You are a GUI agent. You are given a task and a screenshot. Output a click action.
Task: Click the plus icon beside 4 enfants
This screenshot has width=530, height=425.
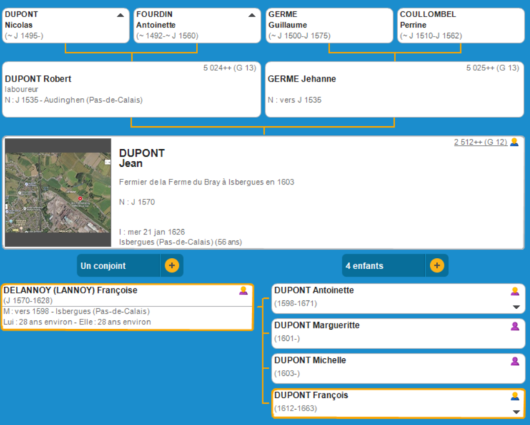[x=437, y=266]
